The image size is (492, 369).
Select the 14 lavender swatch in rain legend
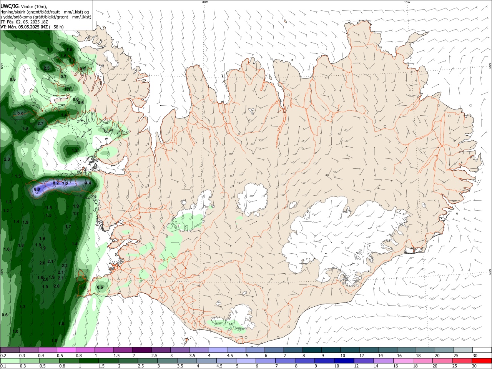383,361
